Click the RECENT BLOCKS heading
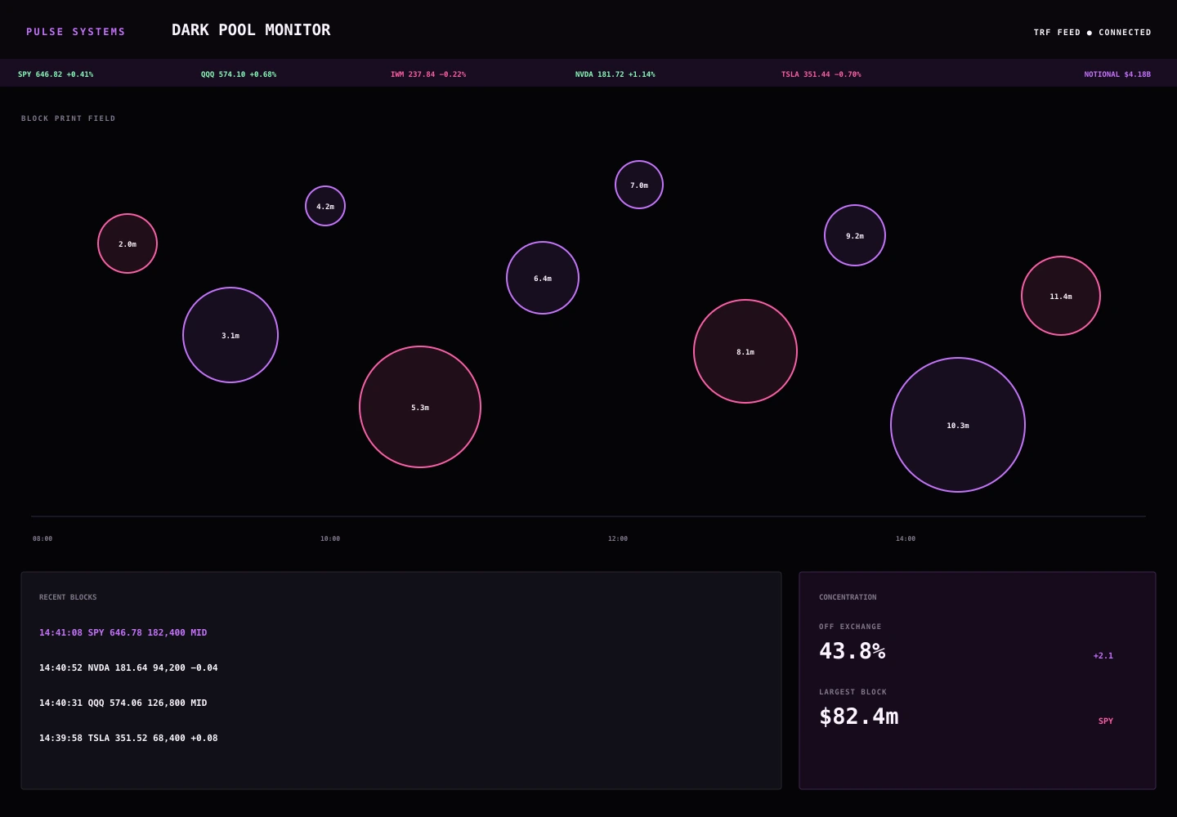 (x=68, y=597)
